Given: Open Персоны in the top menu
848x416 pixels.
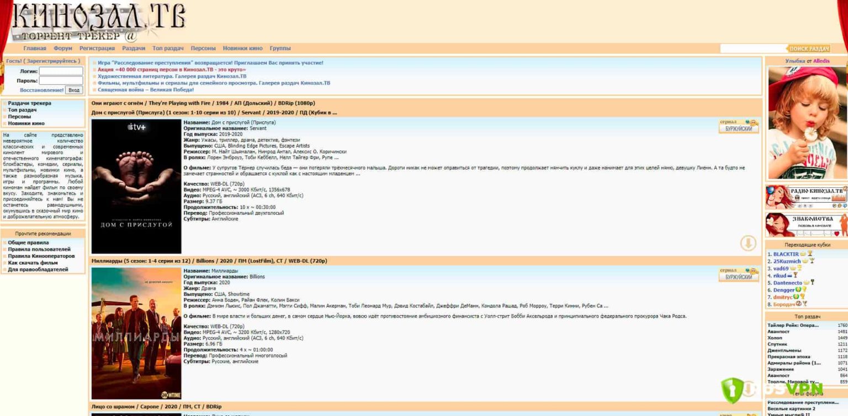Looking at the screenshot, I should click(x=203, y=48).
